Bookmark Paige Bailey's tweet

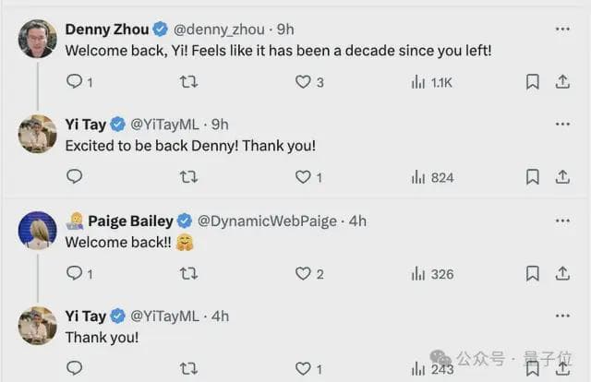[533, 273]
